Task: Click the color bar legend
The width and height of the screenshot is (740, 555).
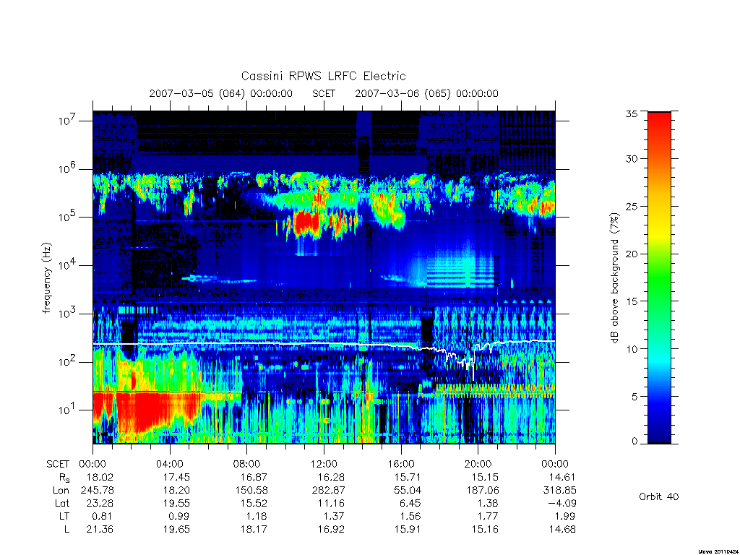Action: coord(659,277)
